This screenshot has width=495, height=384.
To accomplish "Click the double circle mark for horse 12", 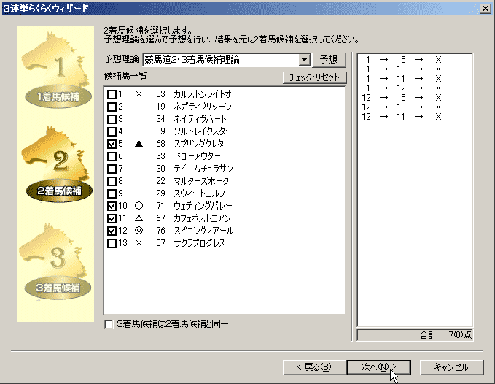I will (x=139, y=231).
